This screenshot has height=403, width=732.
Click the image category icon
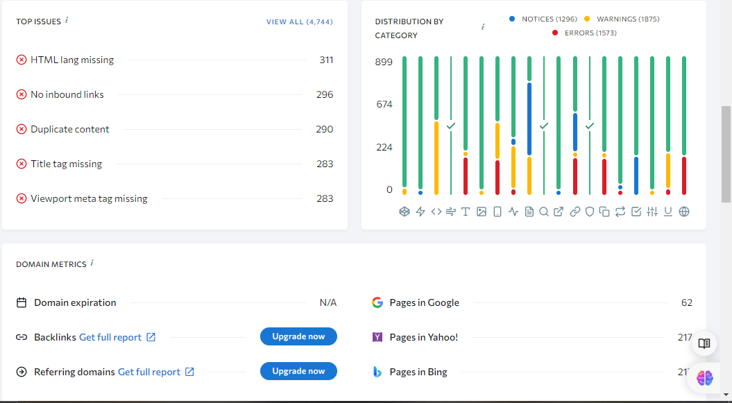[x=482, y=212]
